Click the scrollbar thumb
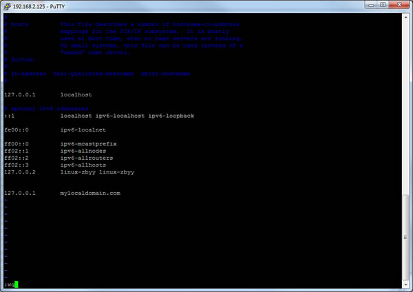Viewport: 413px width, 292px height. click(x=405, y=238)
